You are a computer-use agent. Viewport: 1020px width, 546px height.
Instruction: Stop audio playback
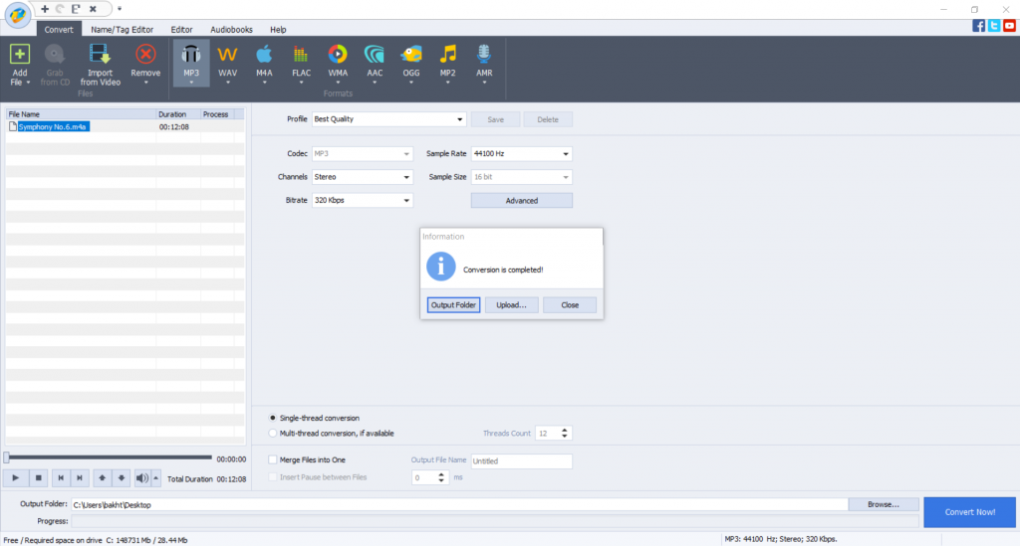pos(39,478)
